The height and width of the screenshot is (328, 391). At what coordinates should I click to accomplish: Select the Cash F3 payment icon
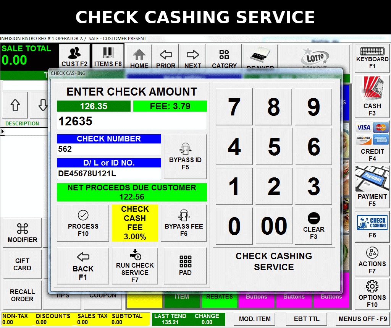click(372, 96)
